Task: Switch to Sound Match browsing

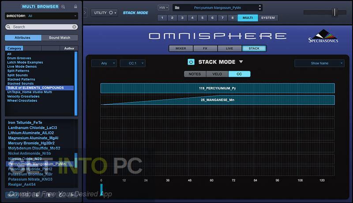Action: point(60,38)
